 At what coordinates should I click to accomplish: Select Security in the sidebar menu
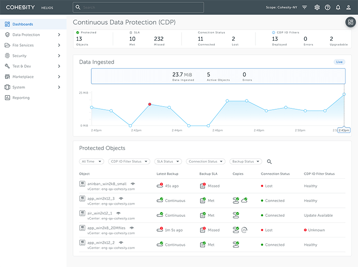19,56
